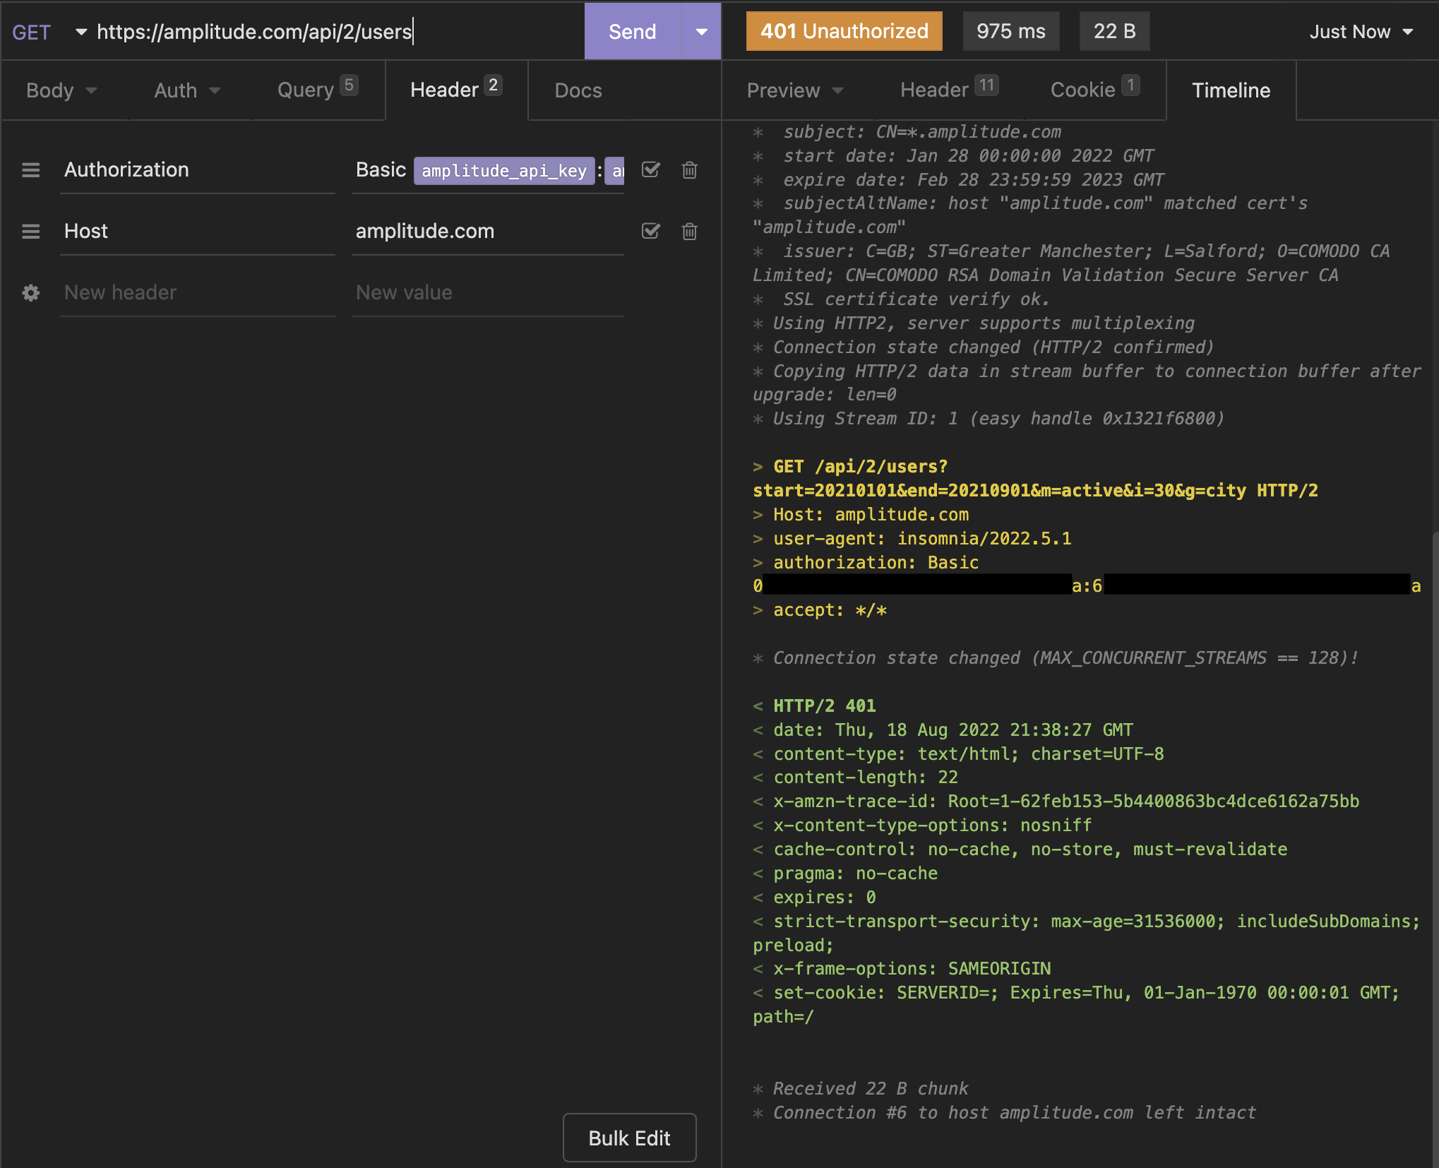
Task: Click the New header name field
Action: [198, 293]
